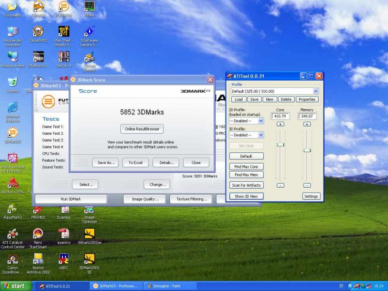Open Details in 3DMark Score dialog

coord(166,162)
